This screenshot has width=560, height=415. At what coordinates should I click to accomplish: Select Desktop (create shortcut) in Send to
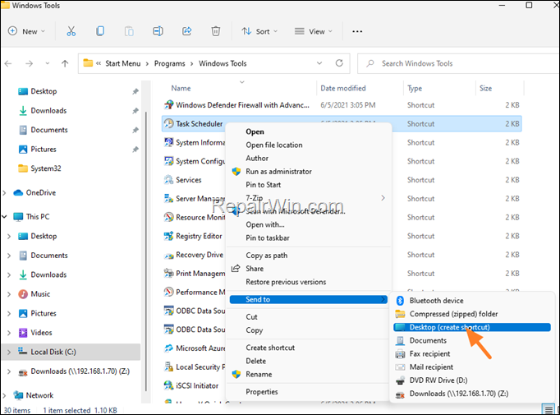point(472,327)
